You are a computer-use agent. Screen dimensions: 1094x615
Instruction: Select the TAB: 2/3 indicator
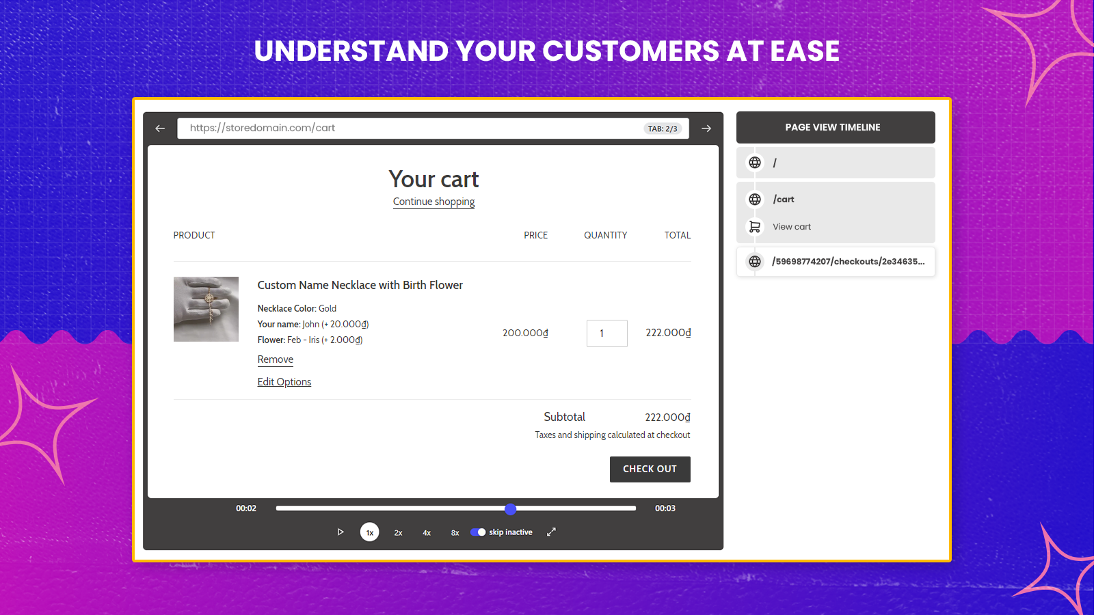tap(662, 128)
